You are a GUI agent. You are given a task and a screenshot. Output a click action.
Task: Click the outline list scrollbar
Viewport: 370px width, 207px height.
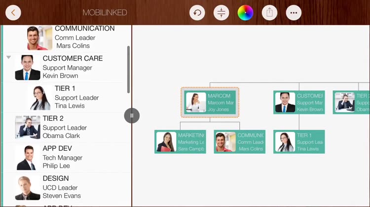pyautogui.click(x=128, y=69)
